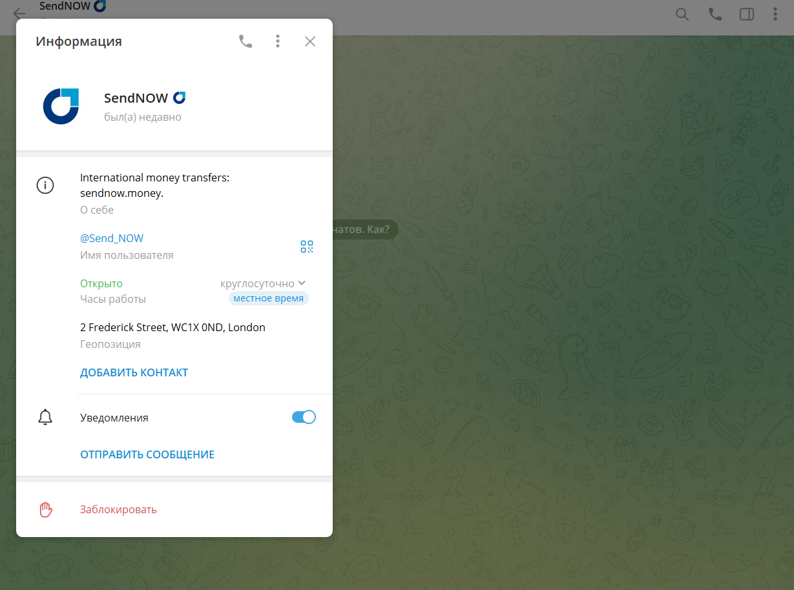The height and width of the screenshot is (590, 794).
Task: Show the QR code for @Send_NOW
Action: pos(307,247)
